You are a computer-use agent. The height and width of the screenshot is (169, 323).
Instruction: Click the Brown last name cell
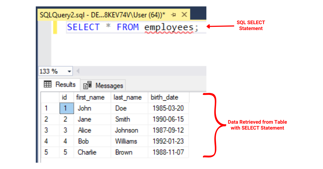129,152
